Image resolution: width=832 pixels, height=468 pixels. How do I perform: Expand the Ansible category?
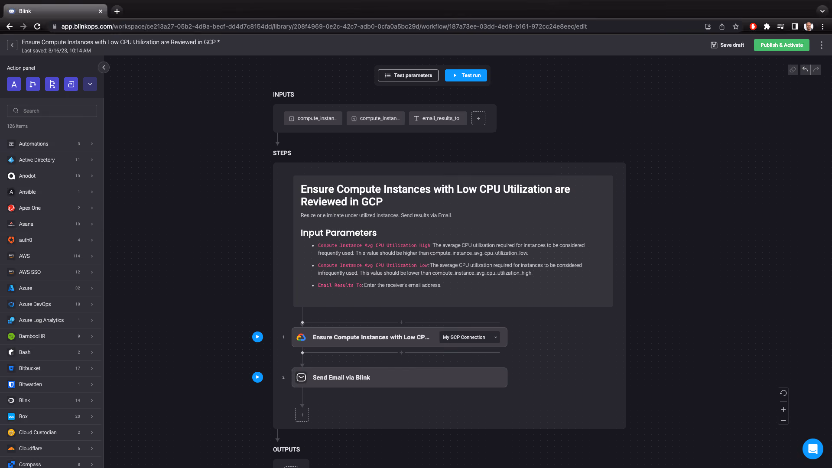(x=50, y=192)
